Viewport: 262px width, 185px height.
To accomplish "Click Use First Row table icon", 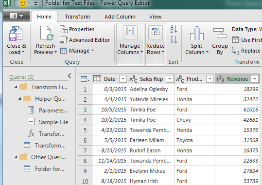I will pyautogui.click(x=235, y=40).
